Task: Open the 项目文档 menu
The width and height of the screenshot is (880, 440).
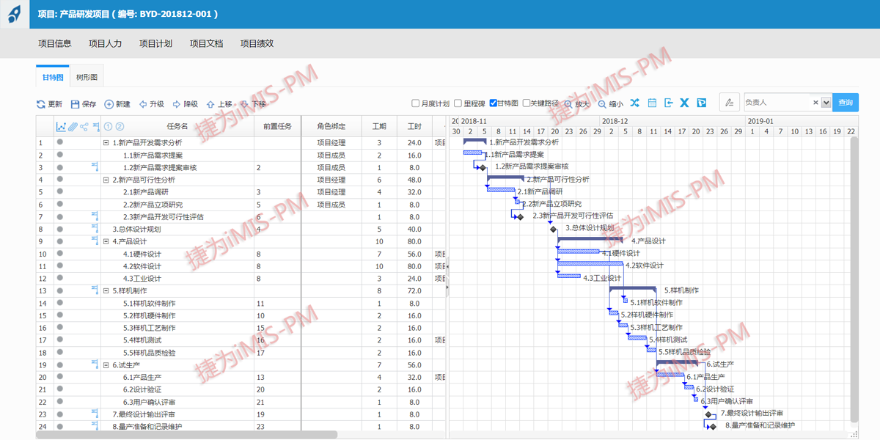Action: pos(206,43)
